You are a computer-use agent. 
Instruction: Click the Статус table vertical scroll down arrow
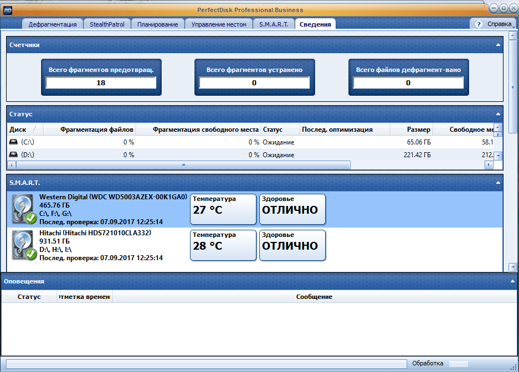click(499, 155)
